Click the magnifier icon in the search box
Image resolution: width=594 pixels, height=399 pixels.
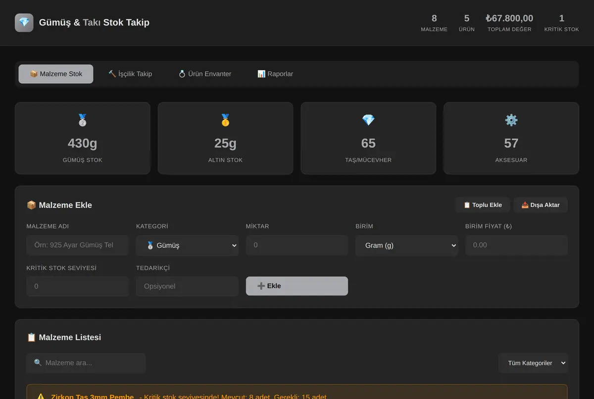(38, 363)
